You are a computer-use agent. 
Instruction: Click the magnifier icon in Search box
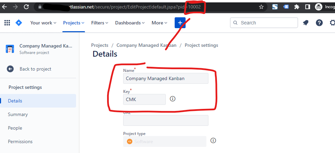[235, 23]
